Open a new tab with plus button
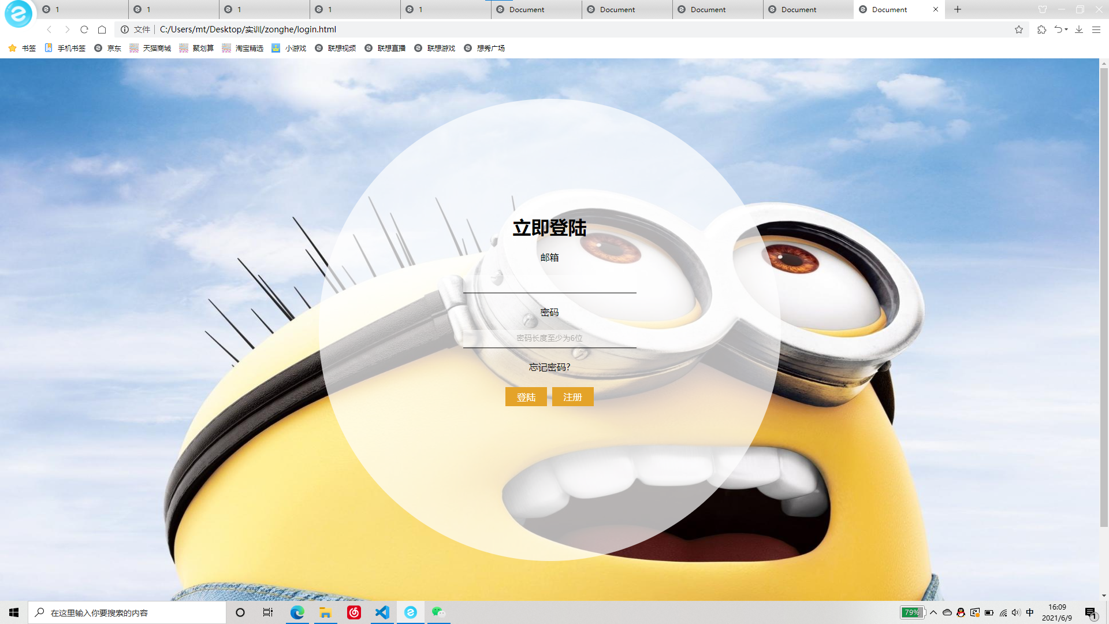 click(958, 9)
